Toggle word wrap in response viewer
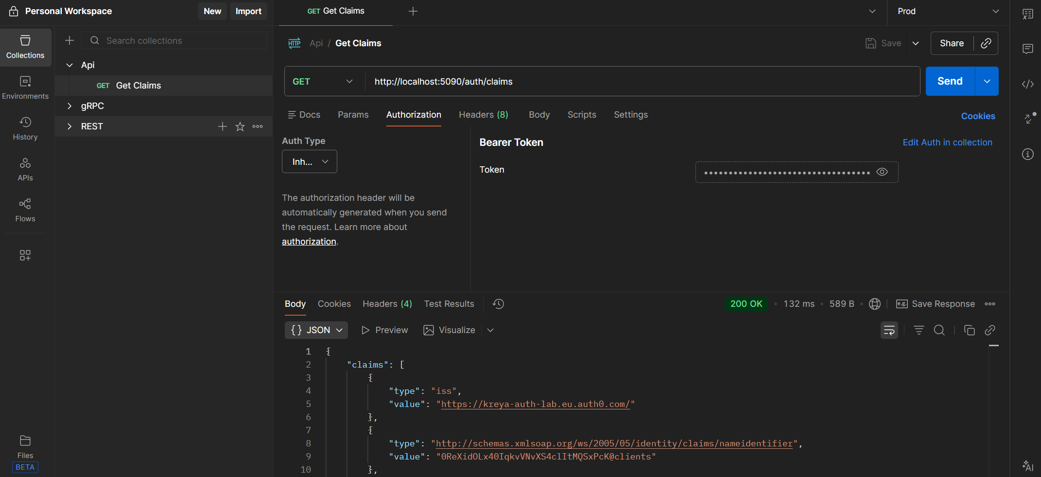Image resolution: width=1041 pixels, height=477 pixels. (x=889, y=330)
